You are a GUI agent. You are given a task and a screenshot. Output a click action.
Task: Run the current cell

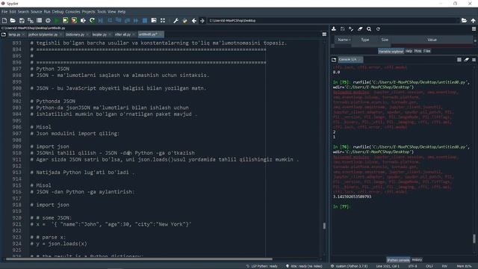pyautogui.click(x=65, y=20)
